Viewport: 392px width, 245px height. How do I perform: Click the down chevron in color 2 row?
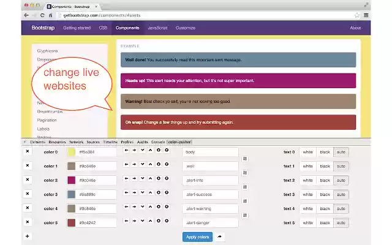pyautogui.click(x=143, y=178)
